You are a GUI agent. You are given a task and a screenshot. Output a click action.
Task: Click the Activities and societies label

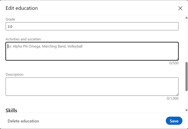coord(23,39)
